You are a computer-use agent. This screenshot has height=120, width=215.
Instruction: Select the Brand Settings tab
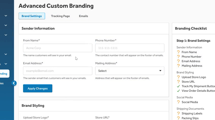[x=32, y=16]
